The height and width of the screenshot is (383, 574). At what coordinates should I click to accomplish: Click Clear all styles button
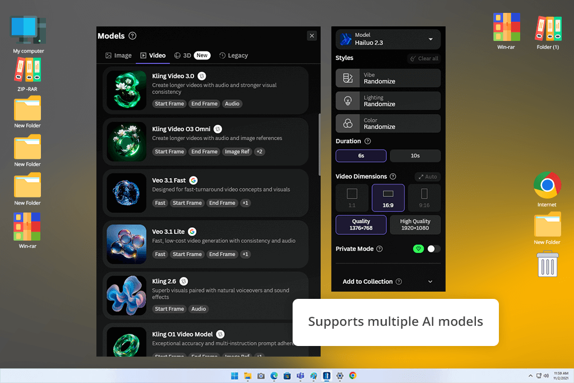click(424, 58)
